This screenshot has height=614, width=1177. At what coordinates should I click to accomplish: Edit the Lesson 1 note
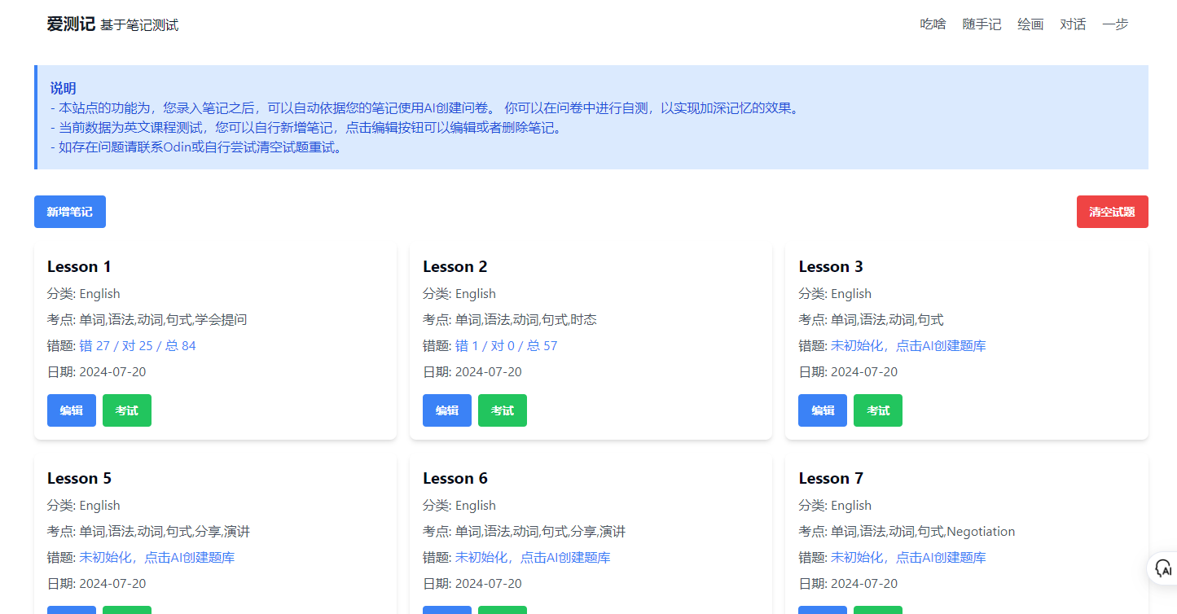coord(72,410)
